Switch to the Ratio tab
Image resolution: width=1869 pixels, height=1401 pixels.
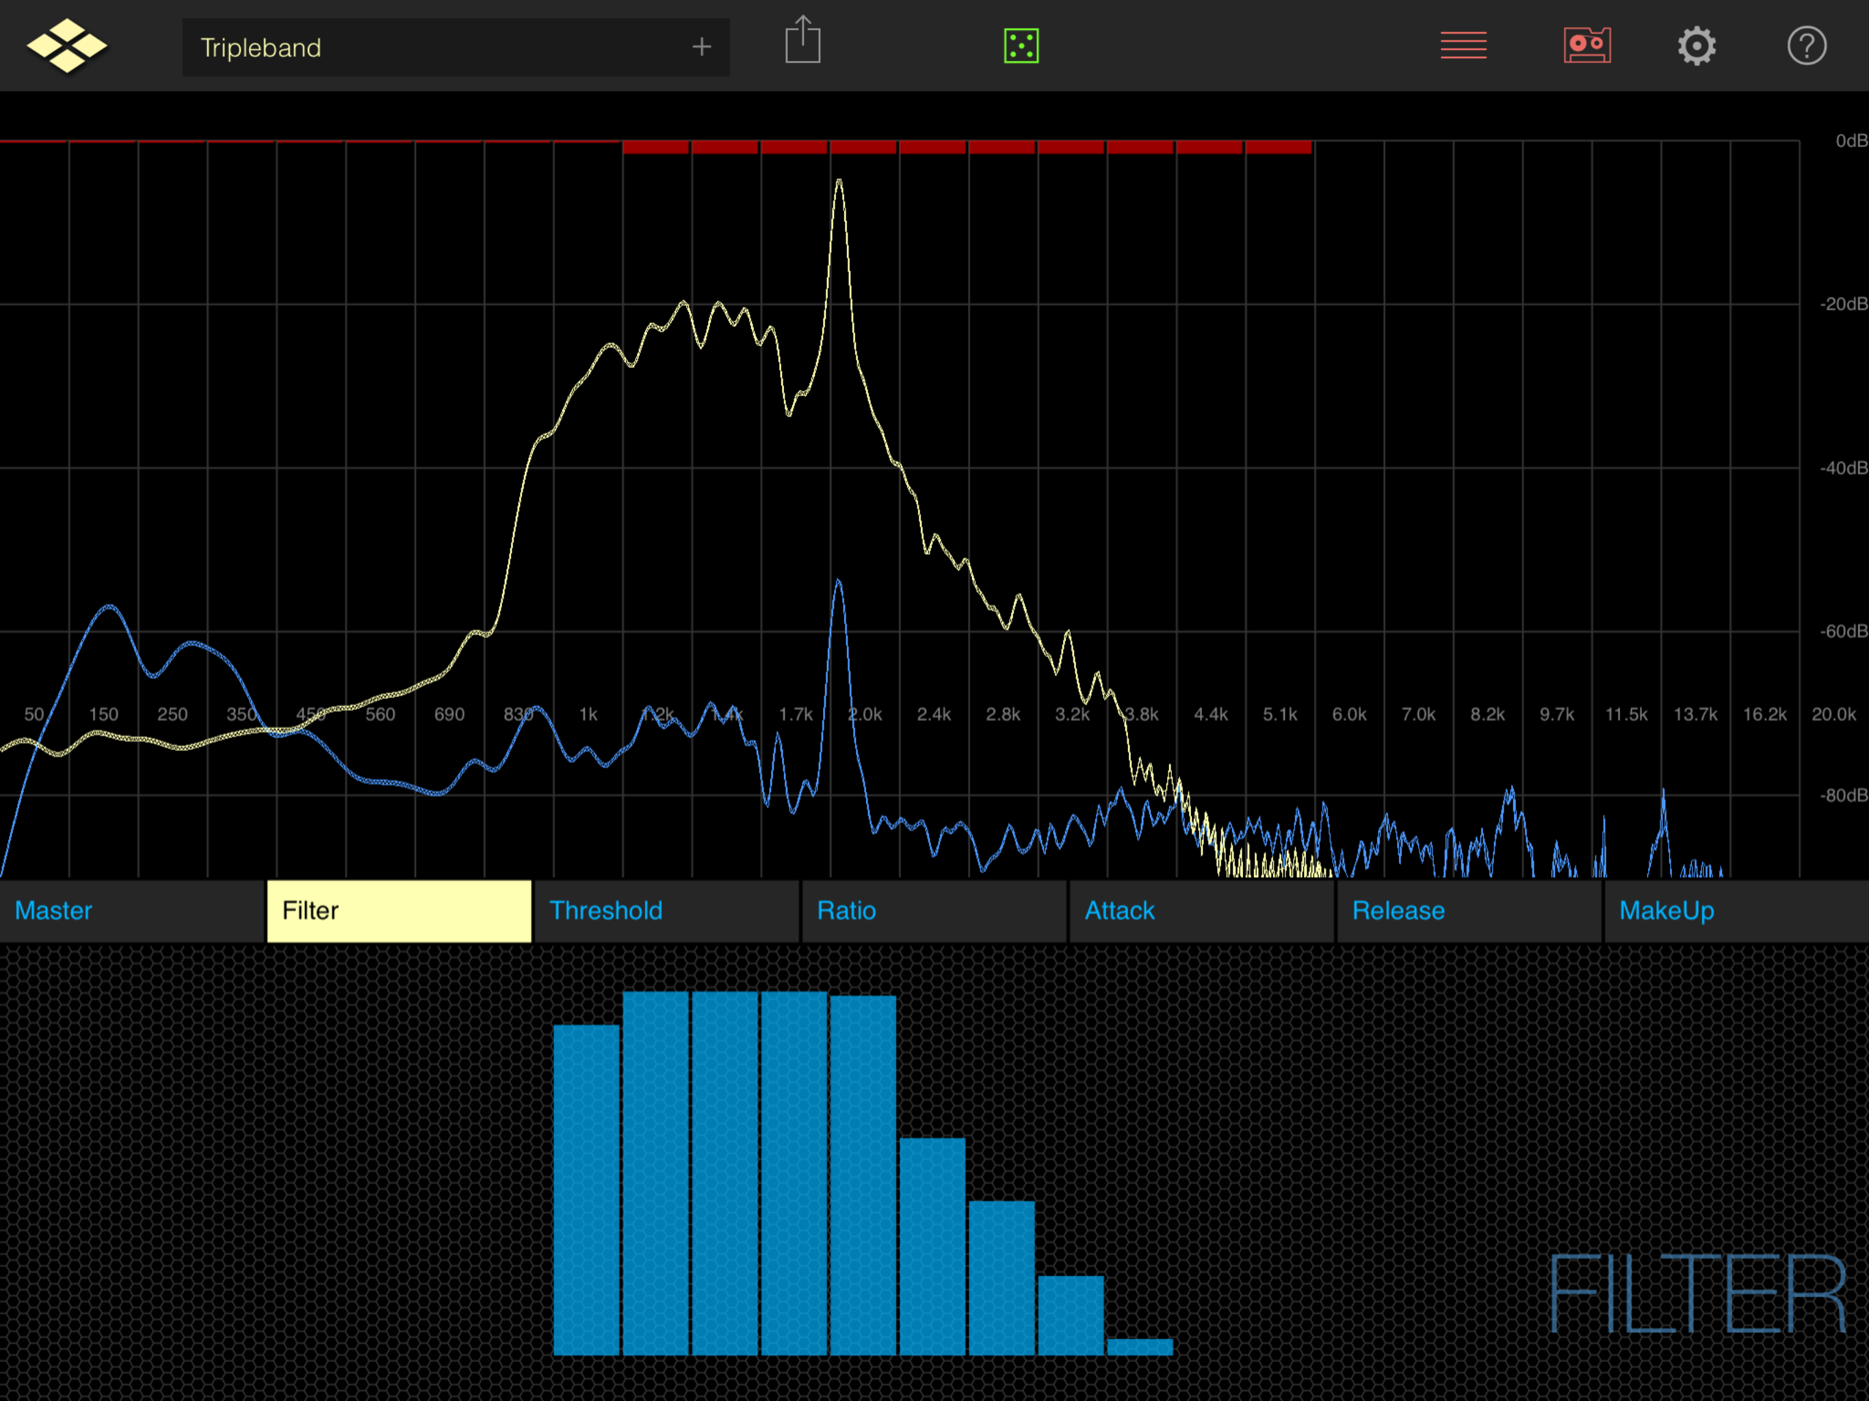pos(934,911)
